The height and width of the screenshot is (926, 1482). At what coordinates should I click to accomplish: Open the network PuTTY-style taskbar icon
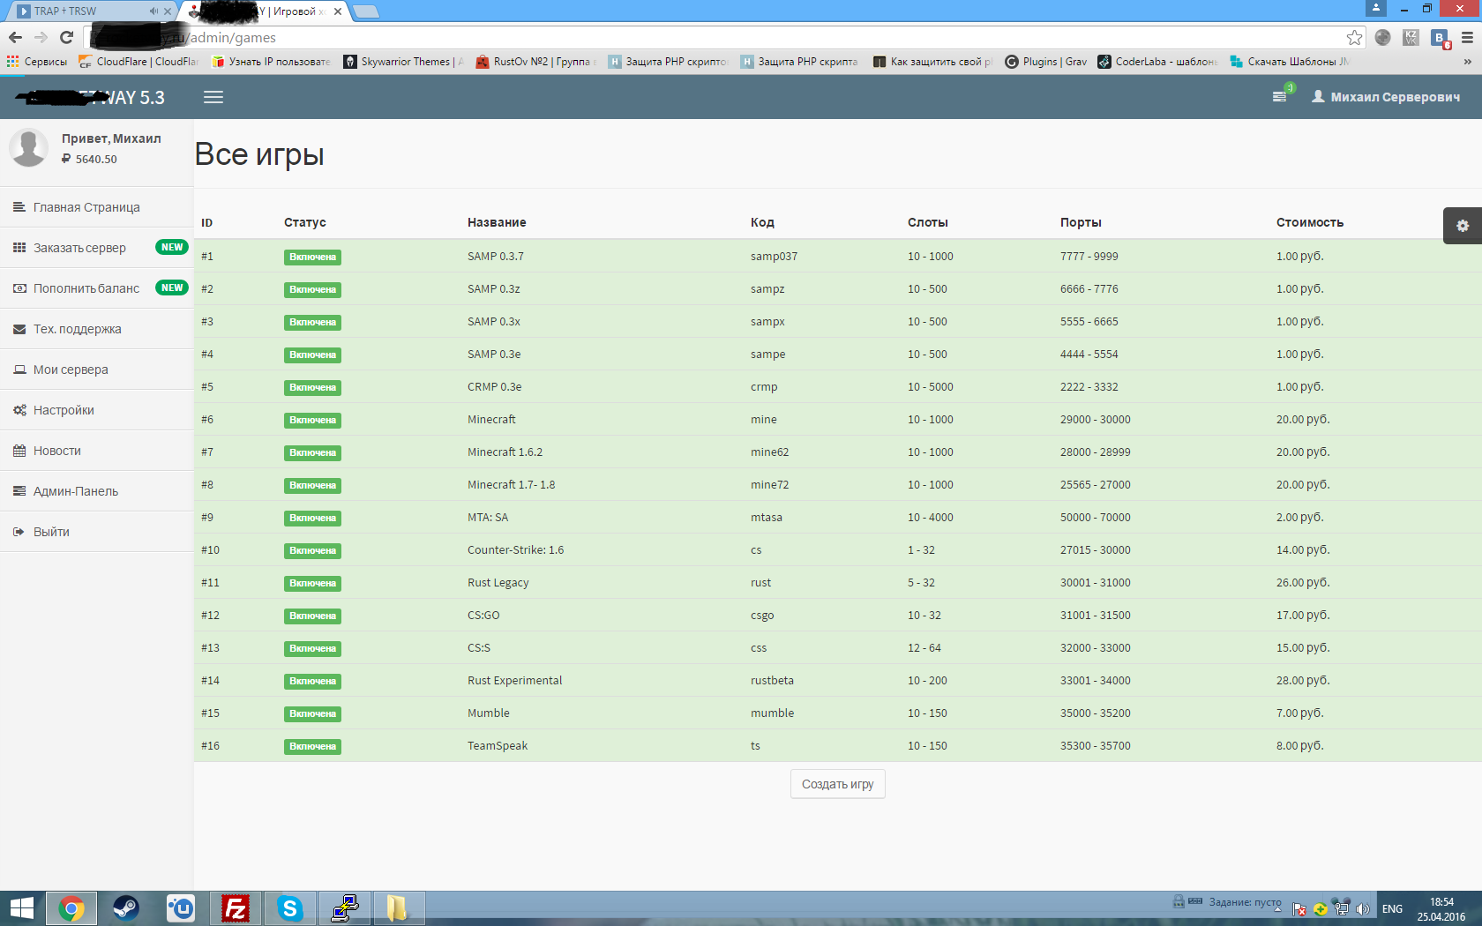click(344, 908)
